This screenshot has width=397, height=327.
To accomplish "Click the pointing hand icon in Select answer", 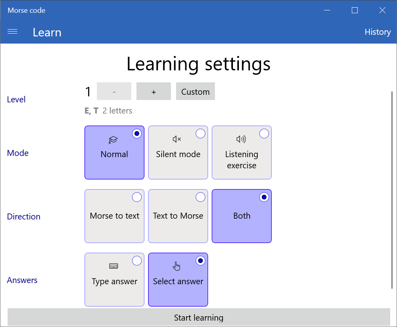I will pos(177,266).
